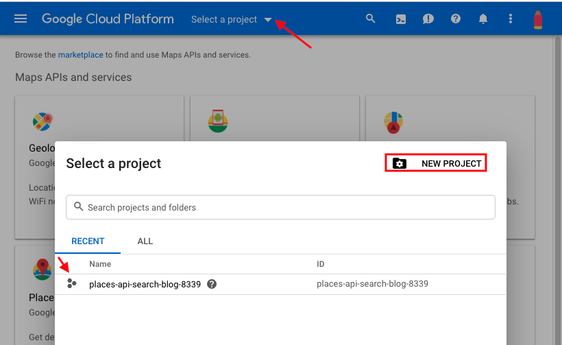Activate Cloud Shell terminal icon
This screenshot has width=562, height=345.
pos(401,19)
